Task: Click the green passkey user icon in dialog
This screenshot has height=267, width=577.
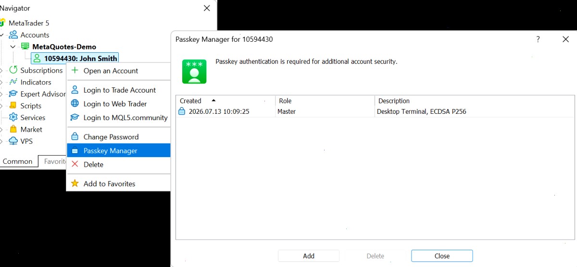Action: [194, 72]
